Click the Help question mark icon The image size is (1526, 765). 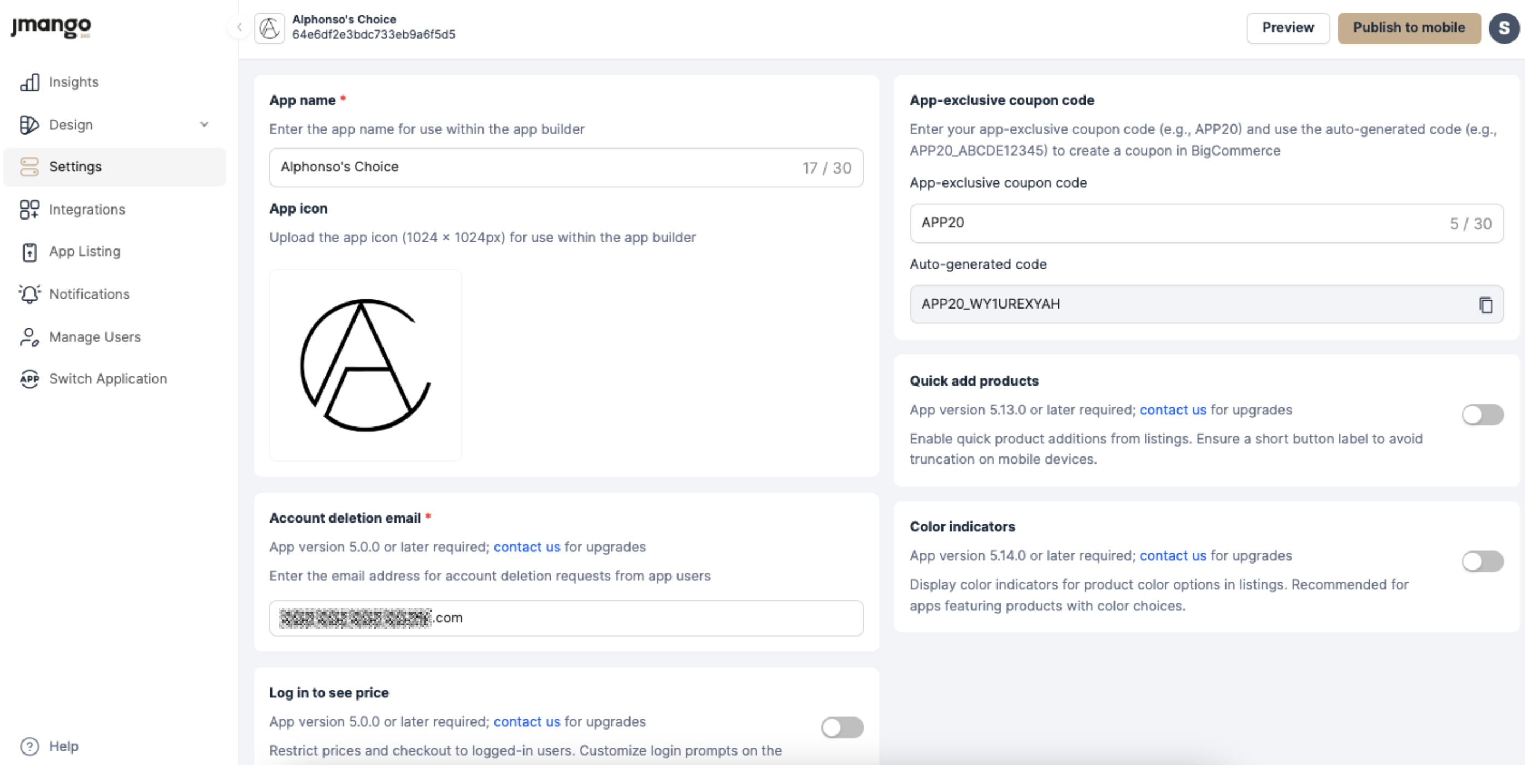[x=30, y=746]
